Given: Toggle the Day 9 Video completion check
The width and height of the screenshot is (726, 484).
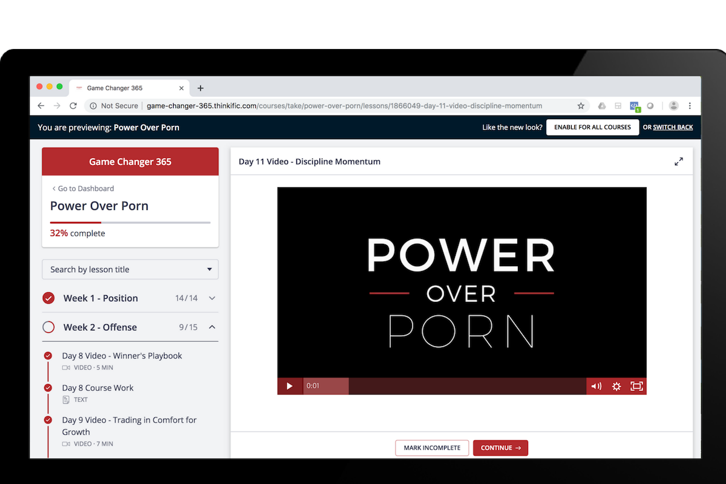Looking at the screenshot, I should coord(48,420).
